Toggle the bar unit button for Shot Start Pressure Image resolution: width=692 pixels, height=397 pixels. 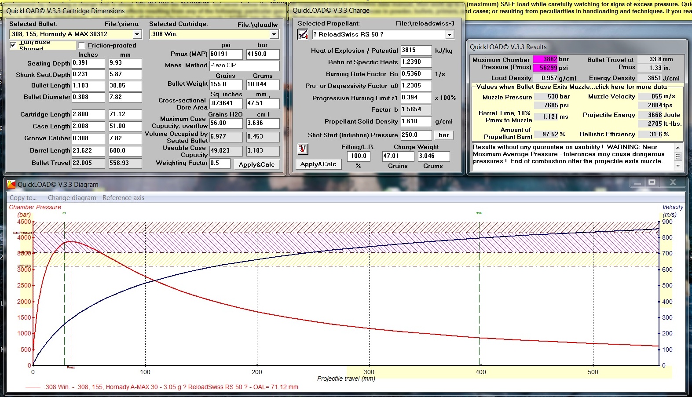[444, 135]
